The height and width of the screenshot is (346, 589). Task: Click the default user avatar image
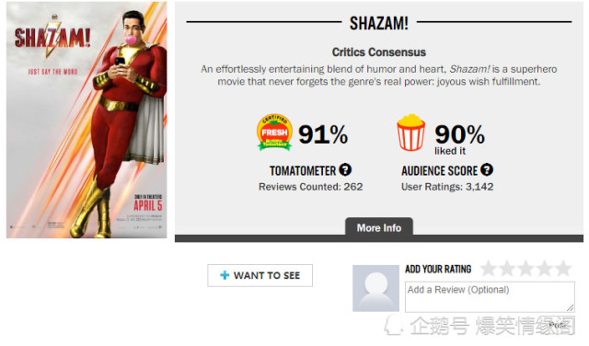(375, 288)
